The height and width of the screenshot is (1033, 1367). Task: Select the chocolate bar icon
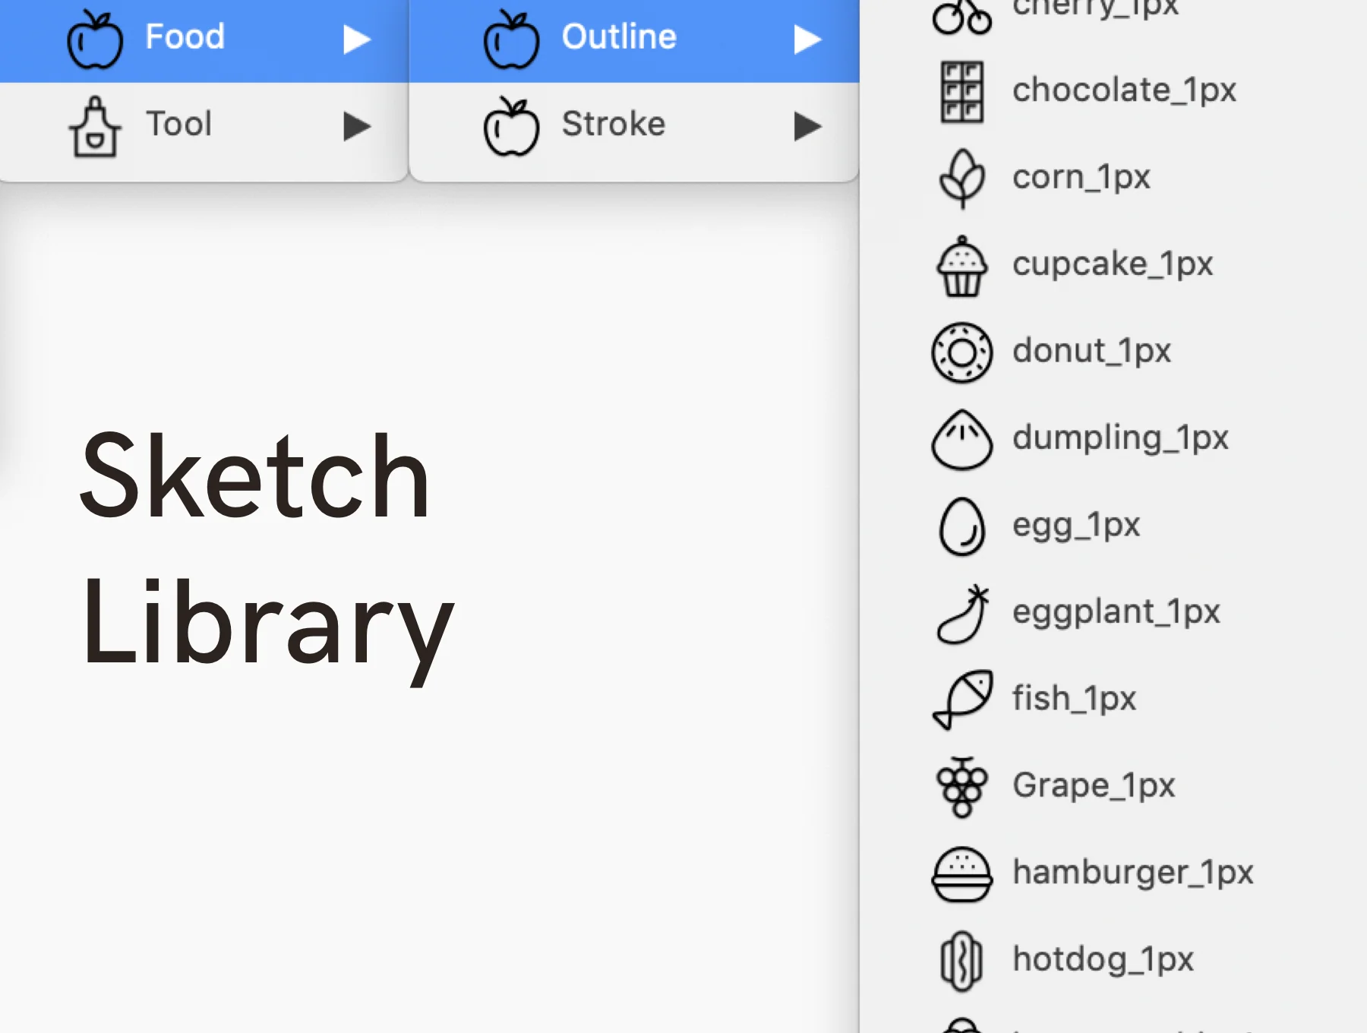pyautogui.click(x=962, y=92)
